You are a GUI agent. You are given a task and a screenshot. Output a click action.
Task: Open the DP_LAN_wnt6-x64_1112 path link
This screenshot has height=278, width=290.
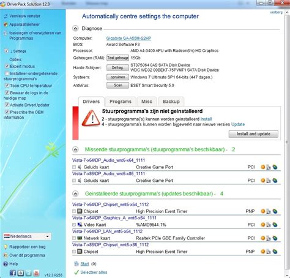coord(107,231)
